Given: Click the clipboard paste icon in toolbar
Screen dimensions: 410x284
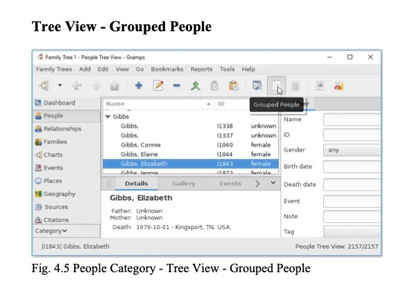Looking at the screenshot, I should [234, 85].
